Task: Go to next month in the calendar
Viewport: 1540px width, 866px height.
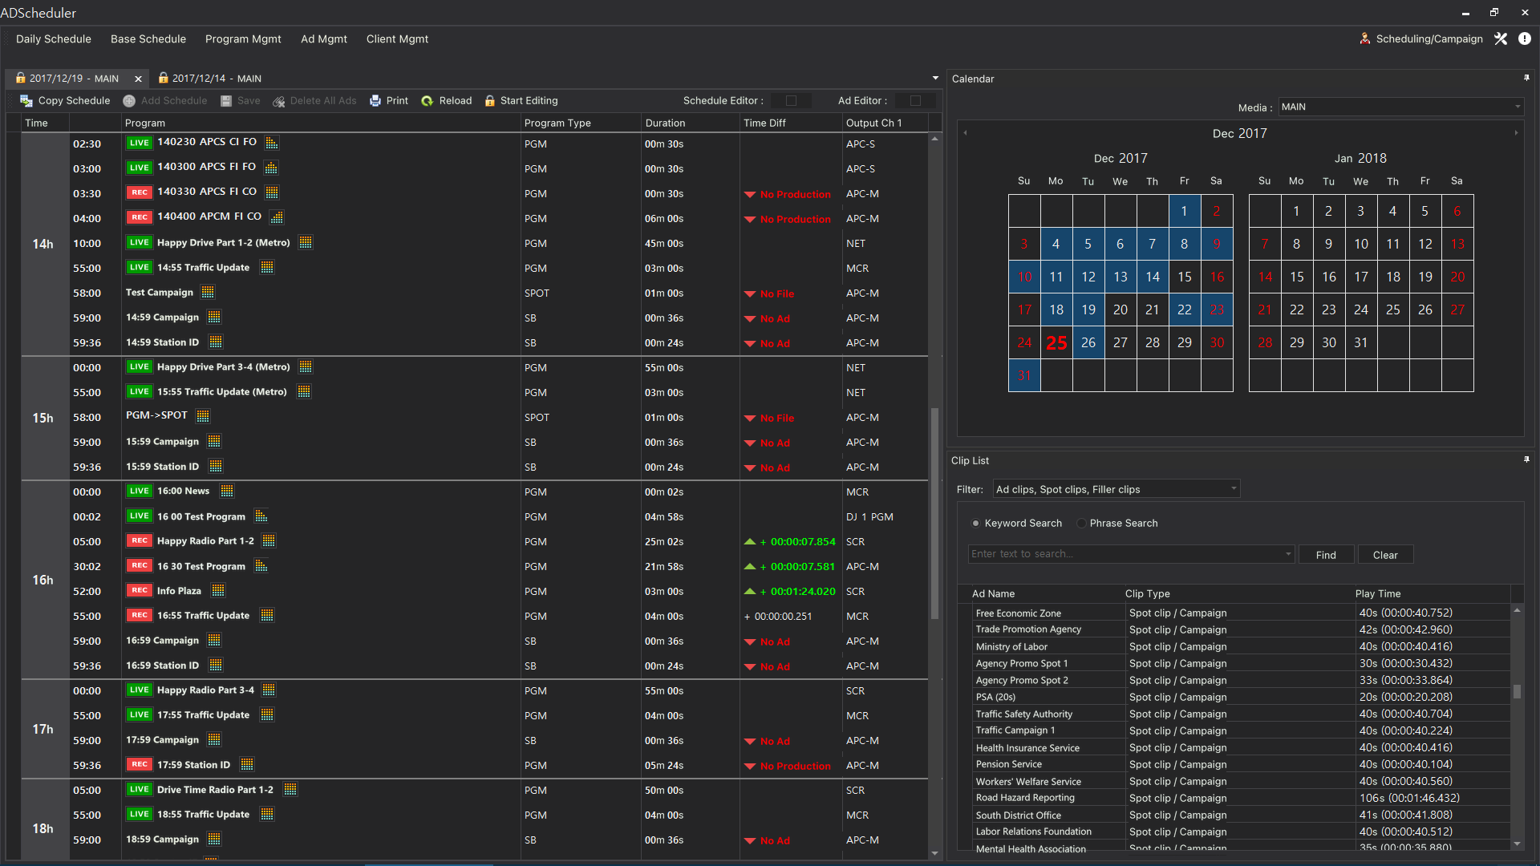Action: 1516,133
